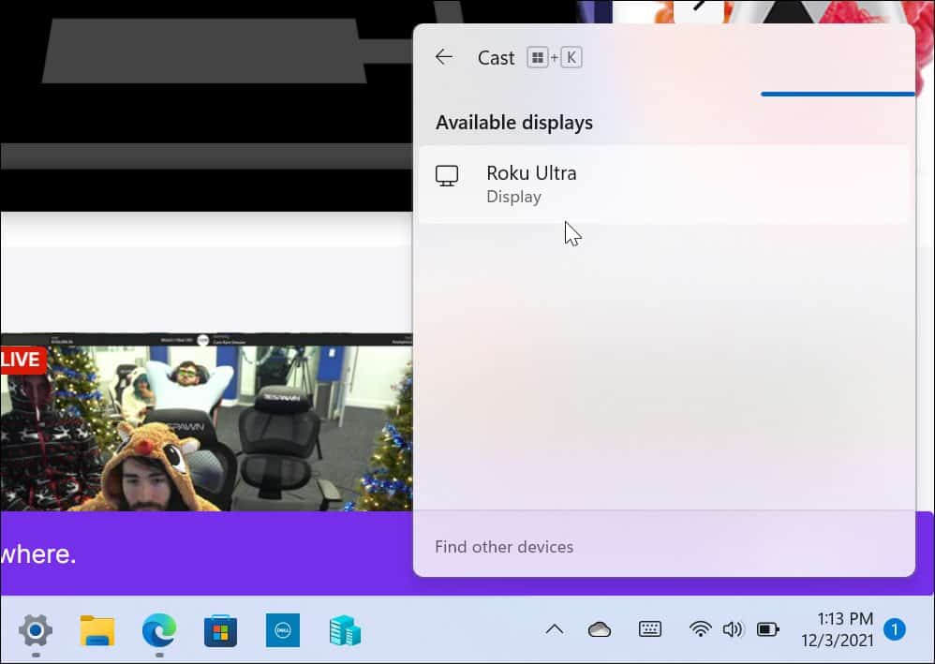
Task: Open notification badge showing 1
Action: coord(894,629)
